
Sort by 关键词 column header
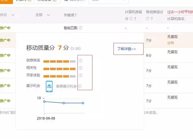click(x=70, y=15)
